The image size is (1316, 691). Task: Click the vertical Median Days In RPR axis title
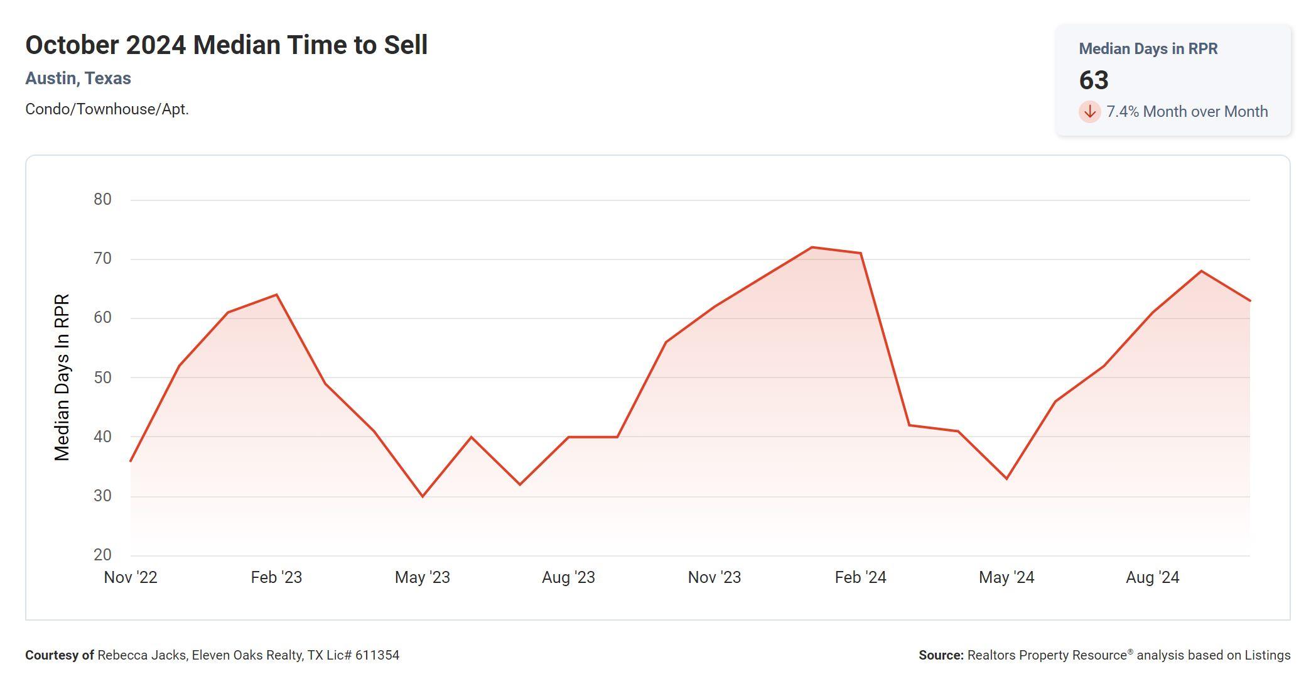(x=62, y=377)
